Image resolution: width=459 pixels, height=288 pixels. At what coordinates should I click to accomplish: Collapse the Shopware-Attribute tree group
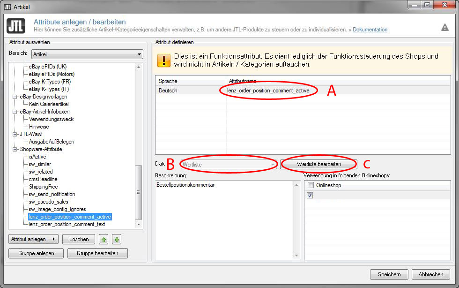(14, 149)
